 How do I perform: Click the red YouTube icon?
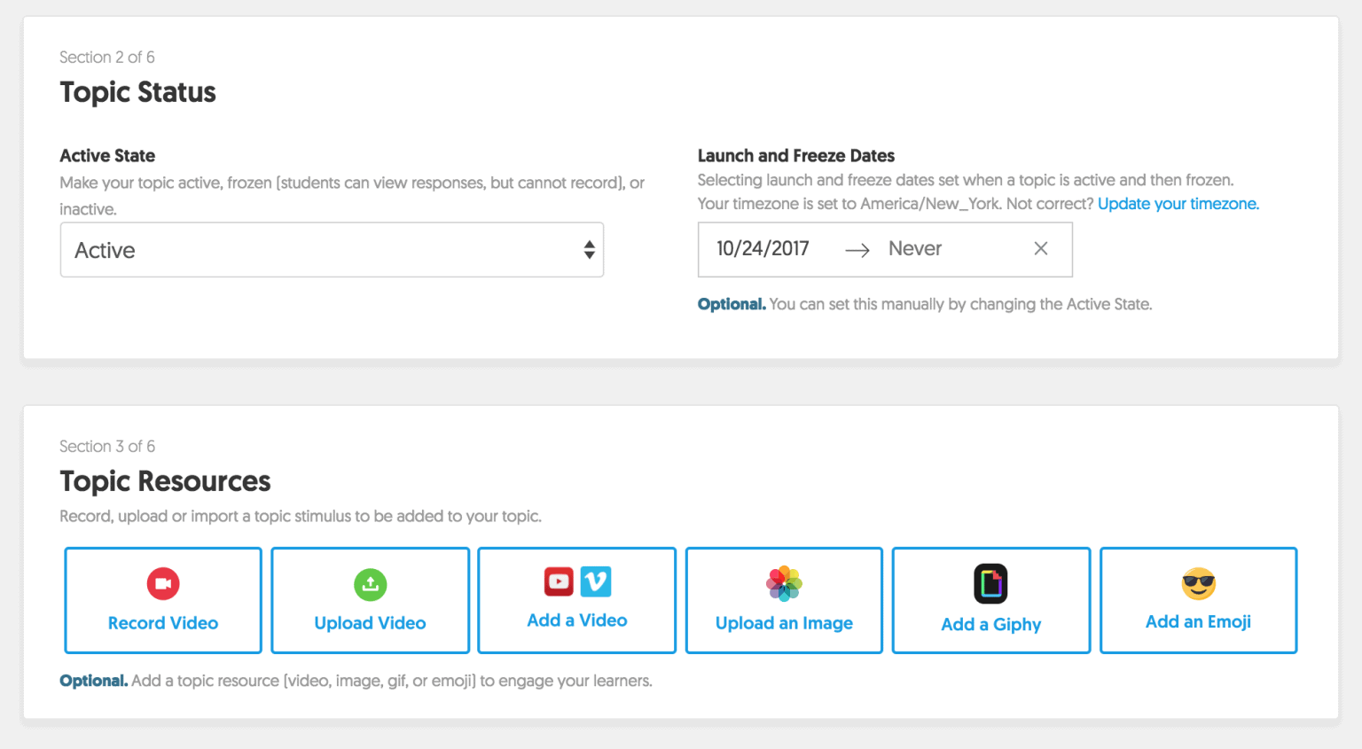[x=559, y=581]
